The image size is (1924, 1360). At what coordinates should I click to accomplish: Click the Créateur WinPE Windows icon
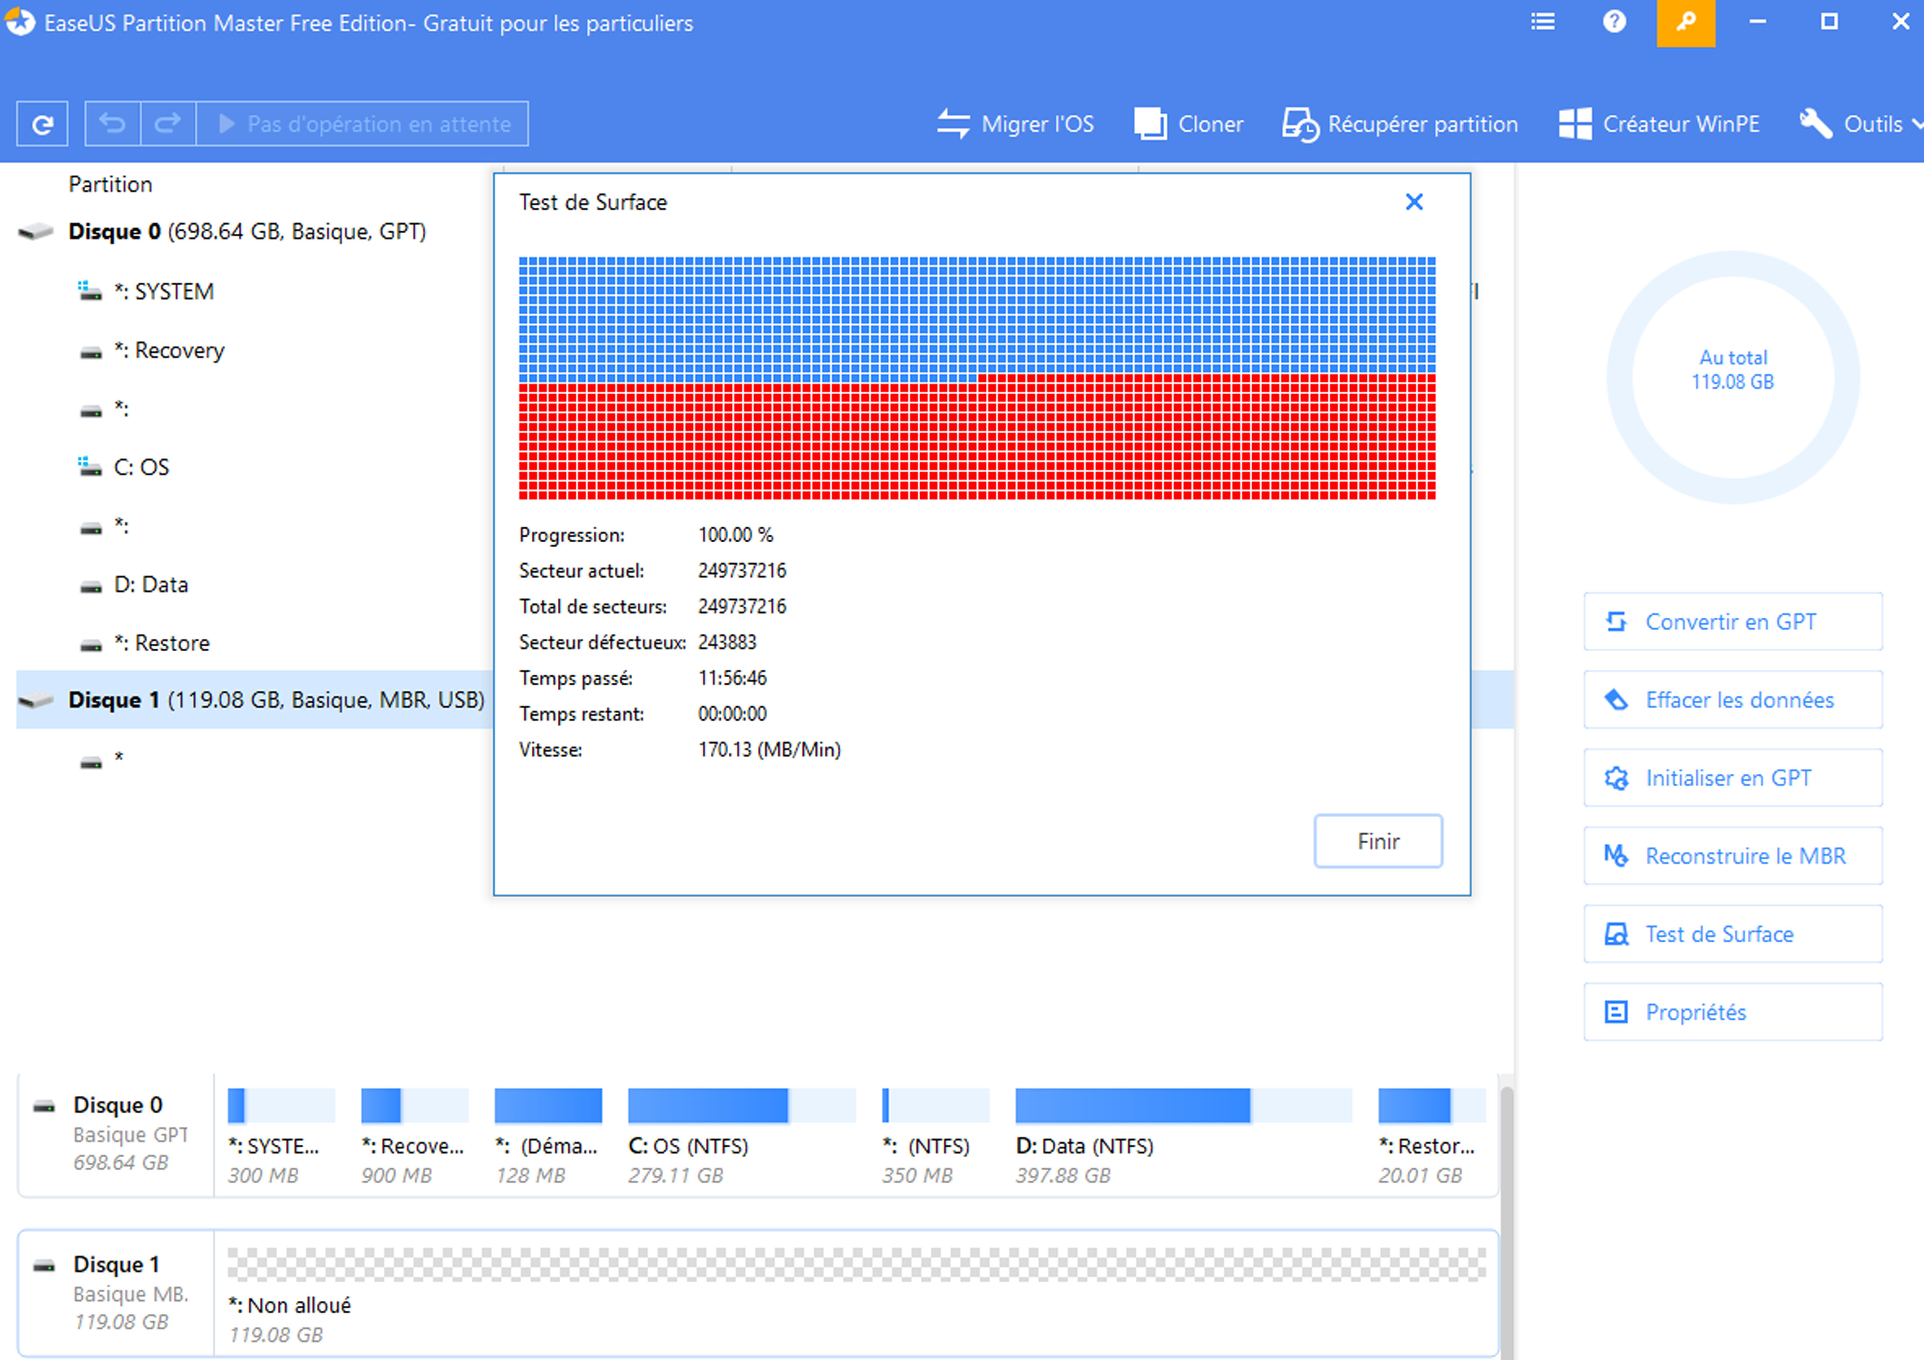tap(1575, 124)
